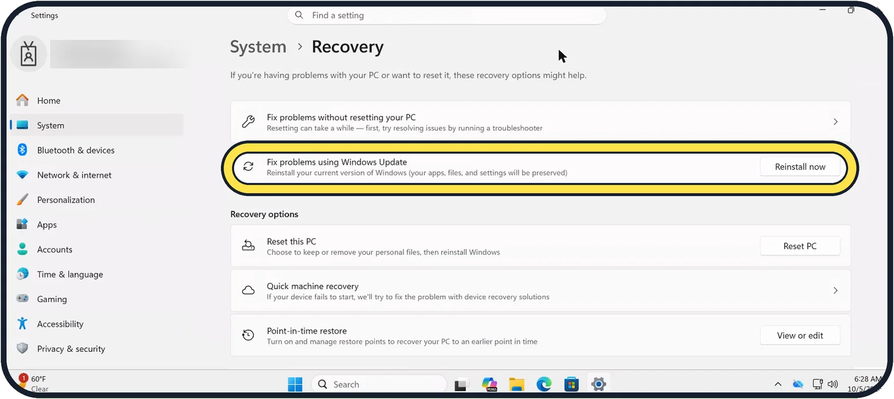Focus the Find a setting field
894x399 pixels.
pyautogui.click(x=446, y=15)
